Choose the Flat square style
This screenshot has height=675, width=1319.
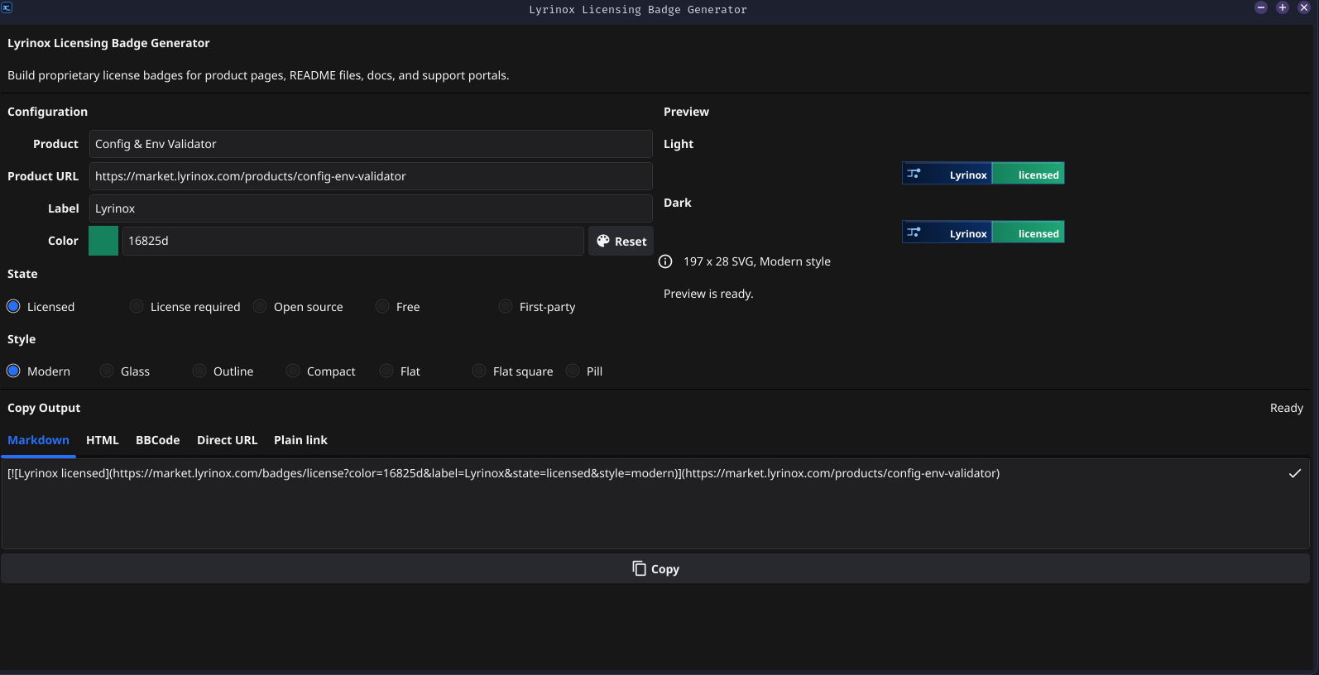[513, 371]
